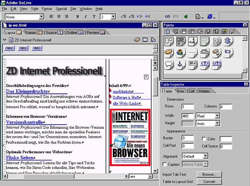
Task: Click the align right toolbar icon
Action: pyautogui.click(x=67, y=17)
